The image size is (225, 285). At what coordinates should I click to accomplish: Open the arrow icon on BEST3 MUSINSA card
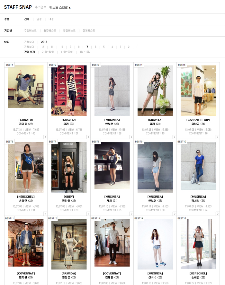pos(131,137)
